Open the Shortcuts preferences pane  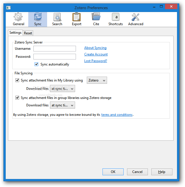pyautogui.click(x=115, y=19)
